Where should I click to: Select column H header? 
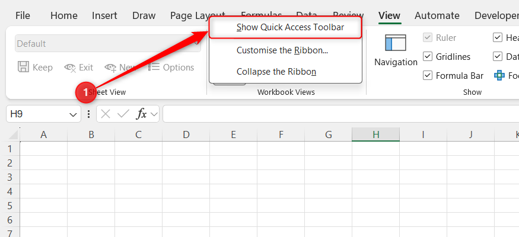click(x=375, y=135)
